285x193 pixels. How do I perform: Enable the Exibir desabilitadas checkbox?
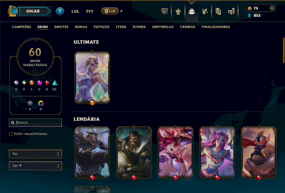tap(11, 134)
